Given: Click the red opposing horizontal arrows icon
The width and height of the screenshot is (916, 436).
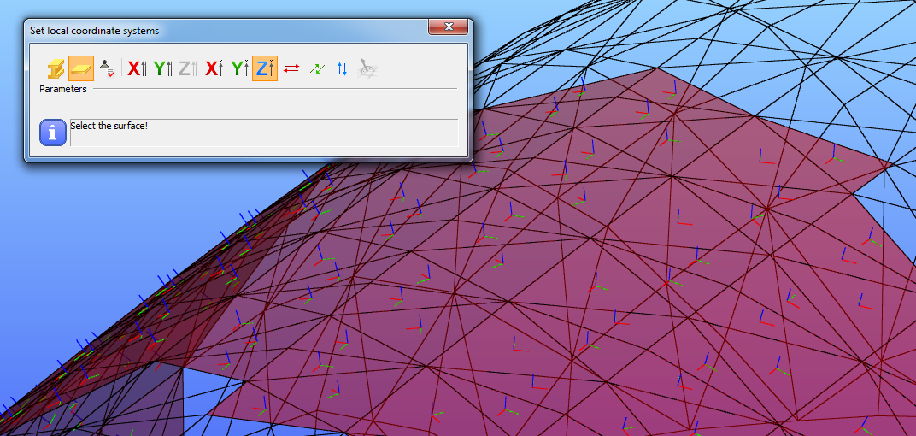Looking at the screenshot, I should click(x=291, y=68).
